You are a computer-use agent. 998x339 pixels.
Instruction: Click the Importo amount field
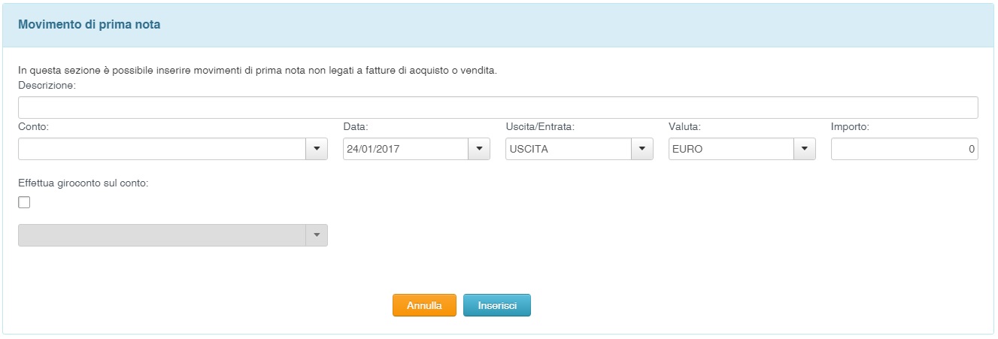click(904, 149)
